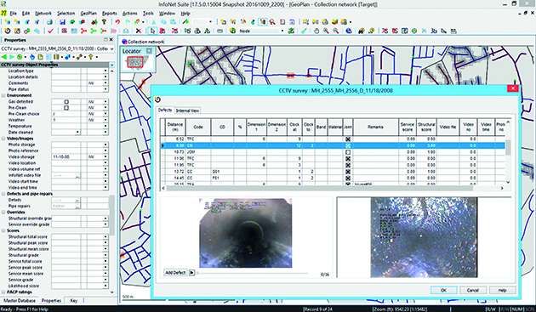Toggle Joint checkbox in 13.72 CC row
The image size is (536, 312).
tap(348, 172)
